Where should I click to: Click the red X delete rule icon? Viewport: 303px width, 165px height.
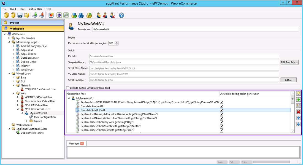(298, 112)
